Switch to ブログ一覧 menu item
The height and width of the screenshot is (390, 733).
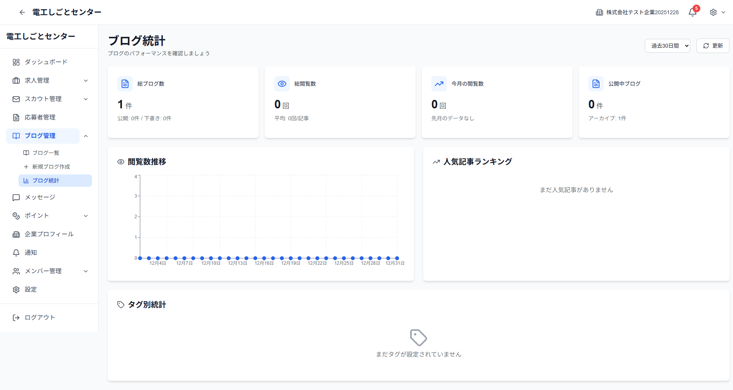(x=45, y=153)
